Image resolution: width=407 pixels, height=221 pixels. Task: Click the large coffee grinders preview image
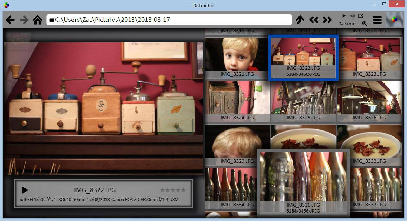[x=104, y=108]
